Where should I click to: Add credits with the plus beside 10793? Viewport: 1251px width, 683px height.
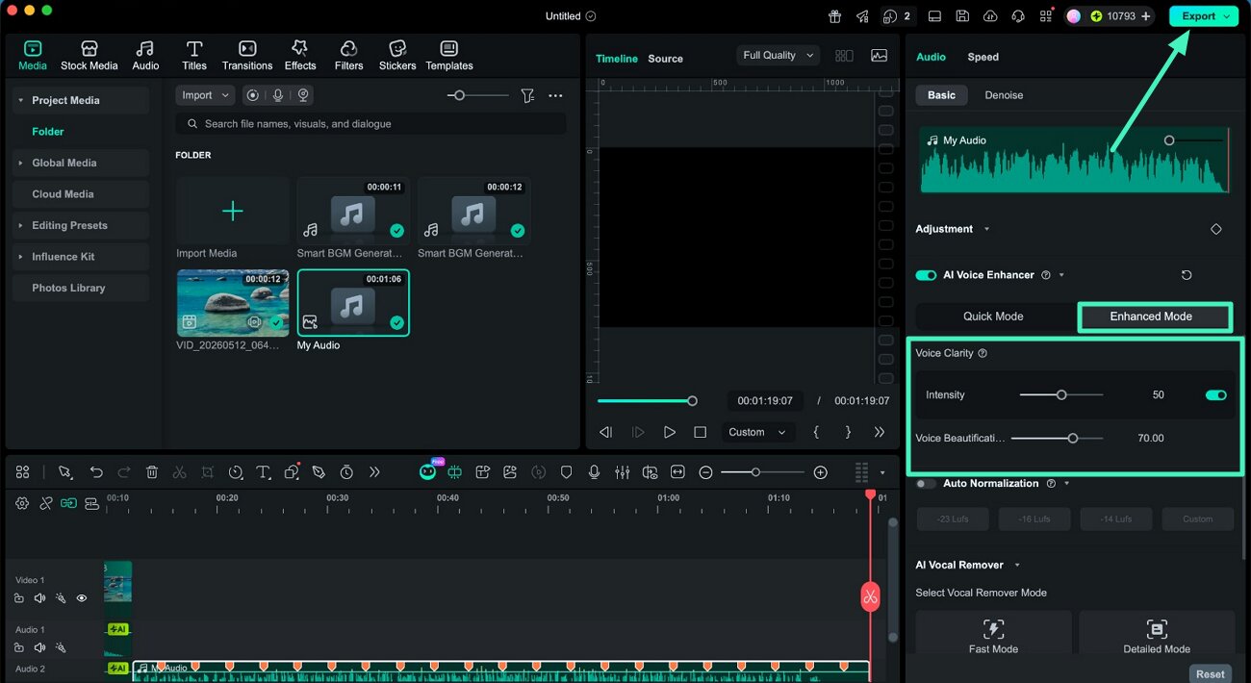pyautogui.click(x=1145, y=16)
